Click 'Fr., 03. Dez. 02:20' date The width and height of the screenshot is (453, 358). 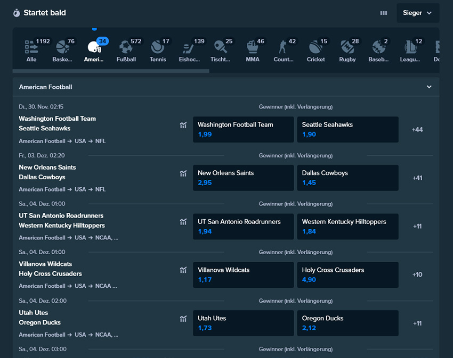pos(42,155)
